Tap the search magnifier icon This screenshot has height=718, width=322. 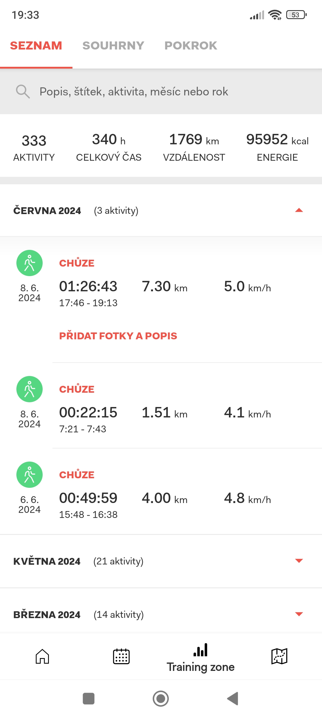23,92
